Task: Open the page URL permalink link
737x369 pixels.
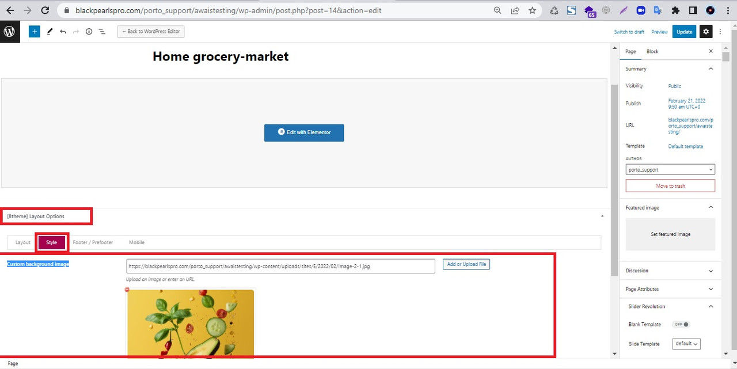Action: click(690, 125)
